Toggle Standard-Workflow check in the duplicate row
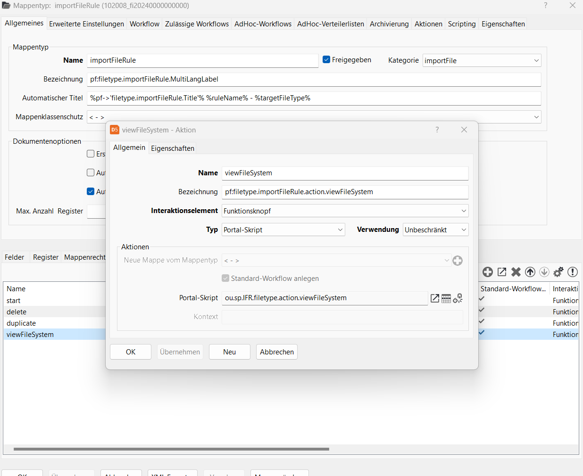The image size is (583, 476). (x=482, y=321)
